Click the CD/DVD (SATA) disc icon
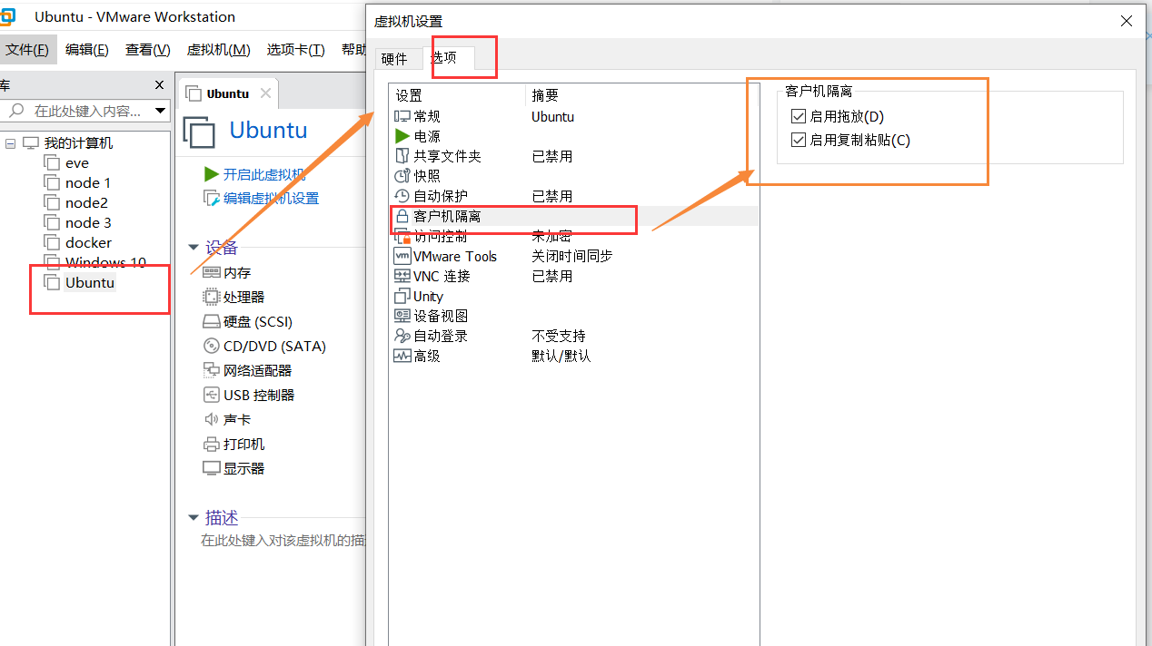The image size is (1152, 646). (x=211, y=346)
